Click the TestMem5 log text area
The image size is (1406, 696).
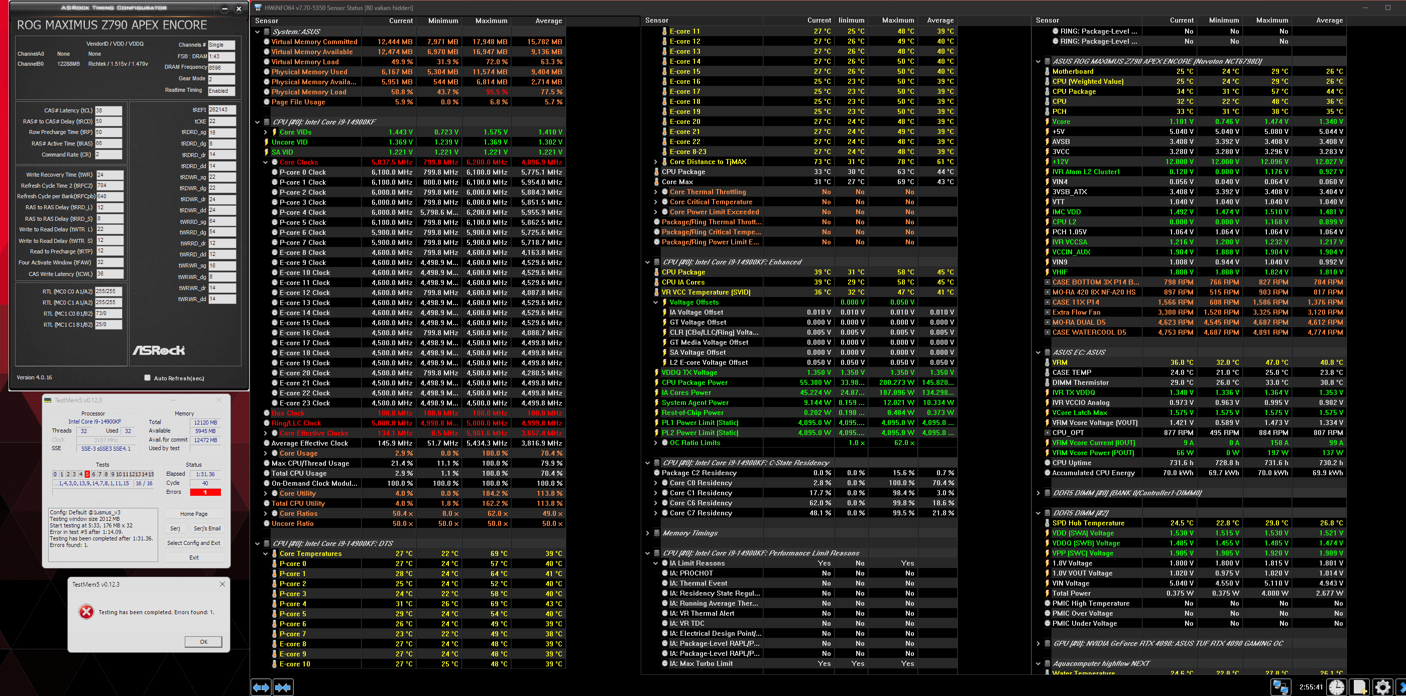pyautogui.click(x=103, y=535)
